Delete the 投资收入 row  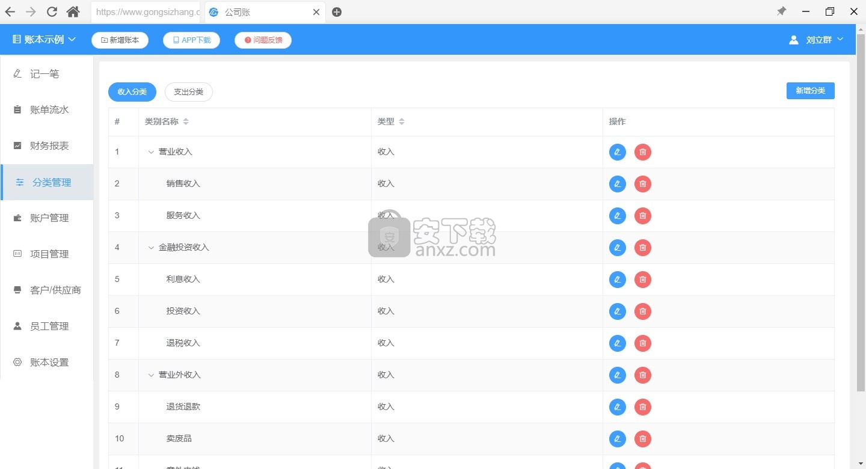[643, 311]
